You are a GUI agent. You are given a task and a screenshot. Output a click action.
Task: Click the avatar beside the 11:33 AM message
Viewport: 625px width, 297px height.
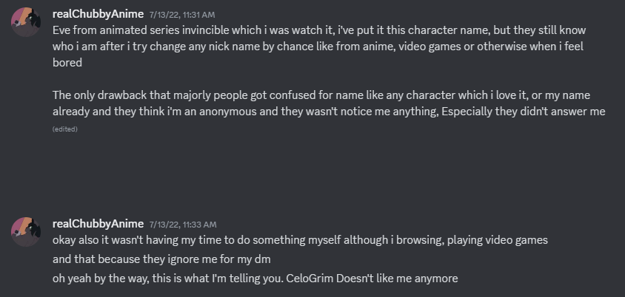(x=25, y=231)
